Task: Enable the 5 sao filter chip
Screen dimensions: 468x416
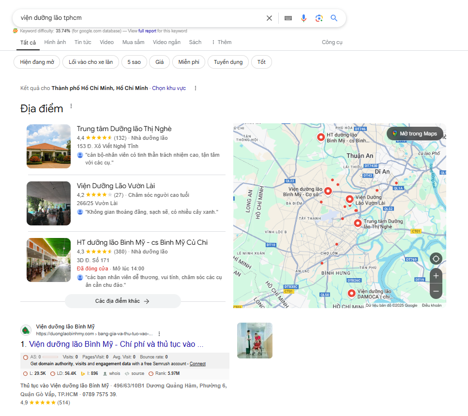Action: point(134,62)
